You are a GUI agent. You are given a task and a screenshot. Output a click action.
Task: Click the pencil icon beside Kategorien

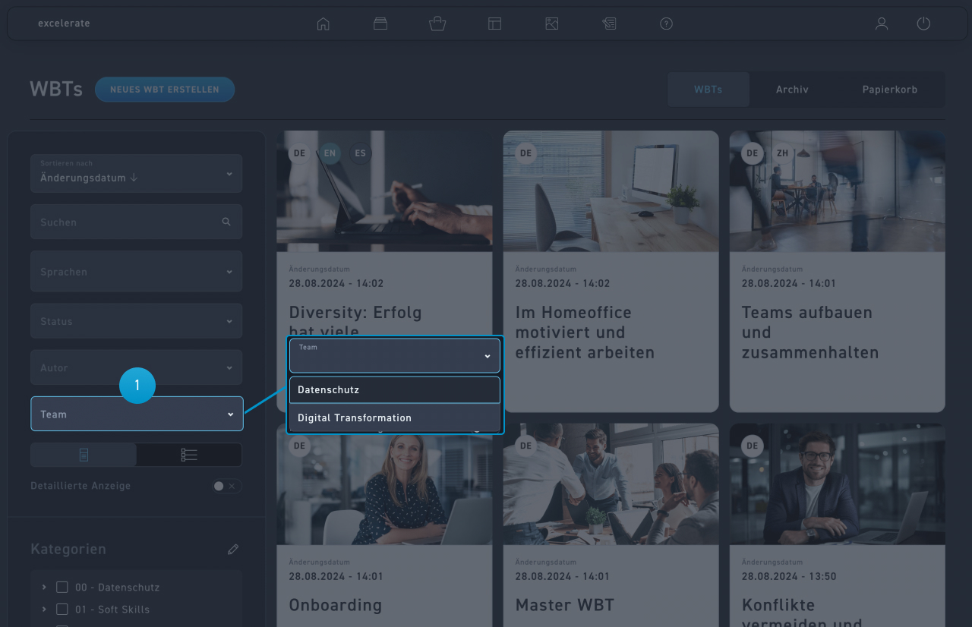(x=233, y=549)
